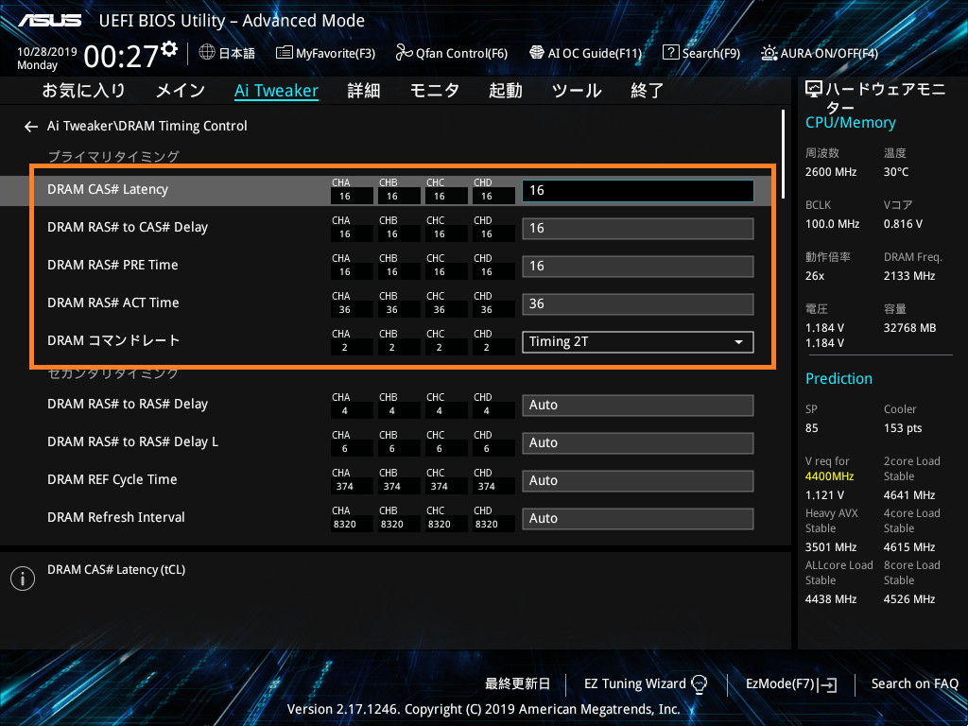Viewport: 968px width, 726px height.
Task: Click the DRAM RAS# PRE Time field
Action: 638,266
